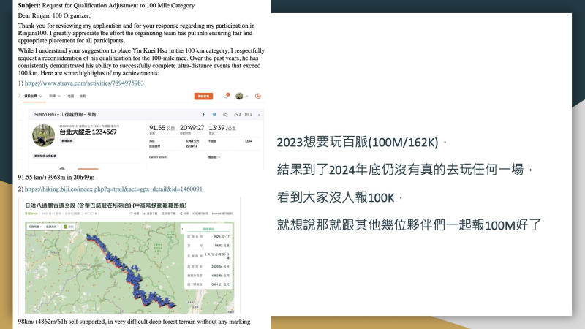The height and width of the screenshot is (329, 585).
Task: Select the third Strava navigation menu item
Action: [71, 96]
